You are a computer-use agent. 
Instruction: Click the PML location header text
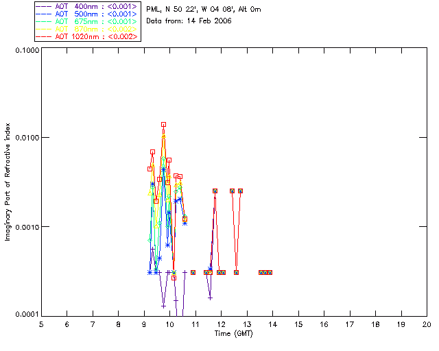pyautogui.click(x=204, y=10)
